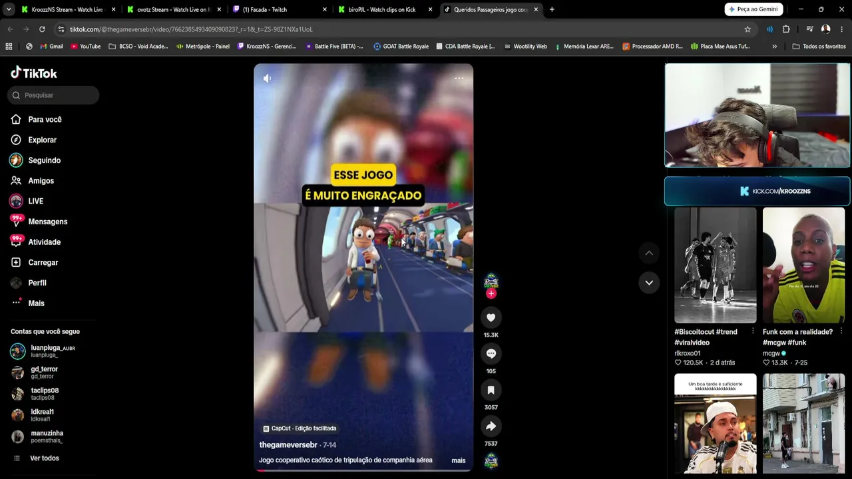Click the CapCut Edição facilitada tag
This screenshot has height=479, width=852.
pyautogui.click(x=300, y=428)
